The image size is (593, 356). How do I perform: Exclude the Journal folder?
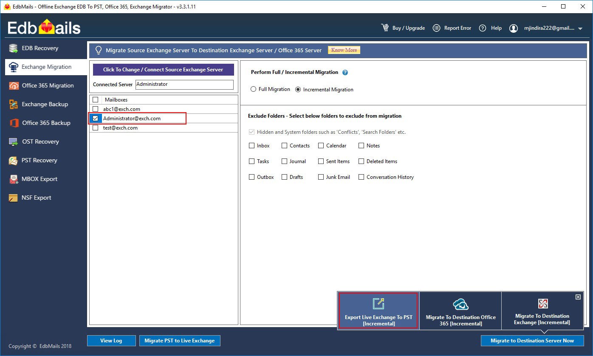click(x=285, y=161)
